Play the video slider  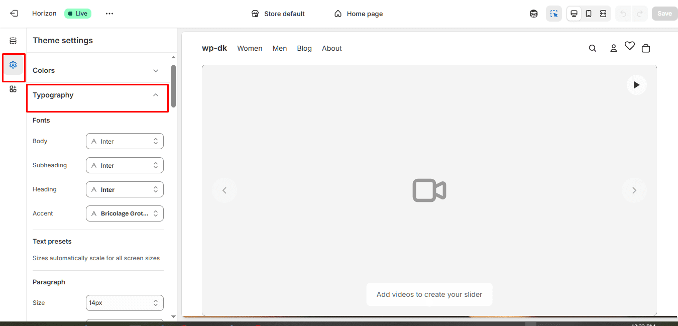pyautogui.click(x=636, y=85)
